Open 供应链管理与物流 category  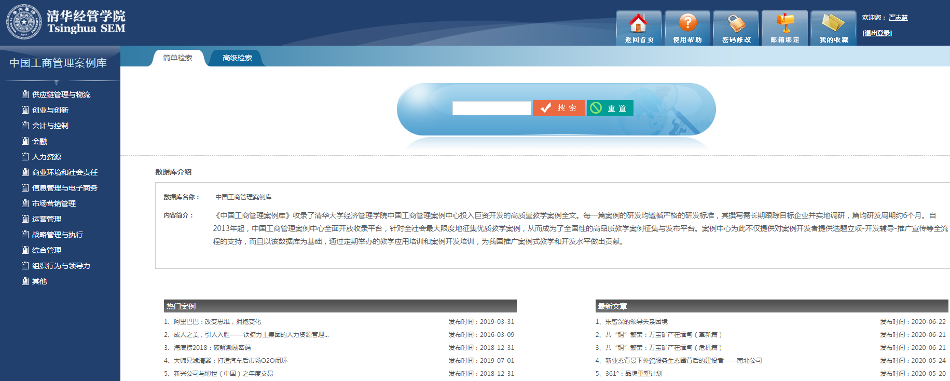[x=61, y=94]
